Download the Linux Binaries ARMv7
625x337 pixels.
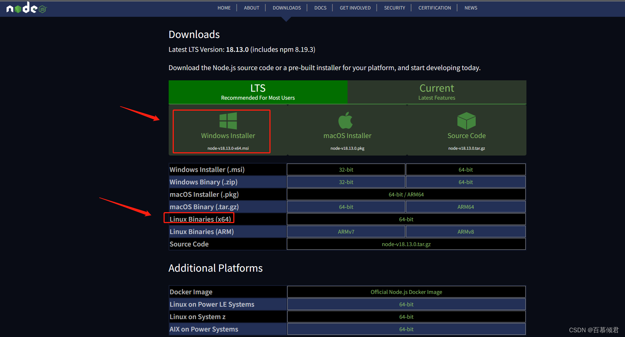tap(346, 231)
